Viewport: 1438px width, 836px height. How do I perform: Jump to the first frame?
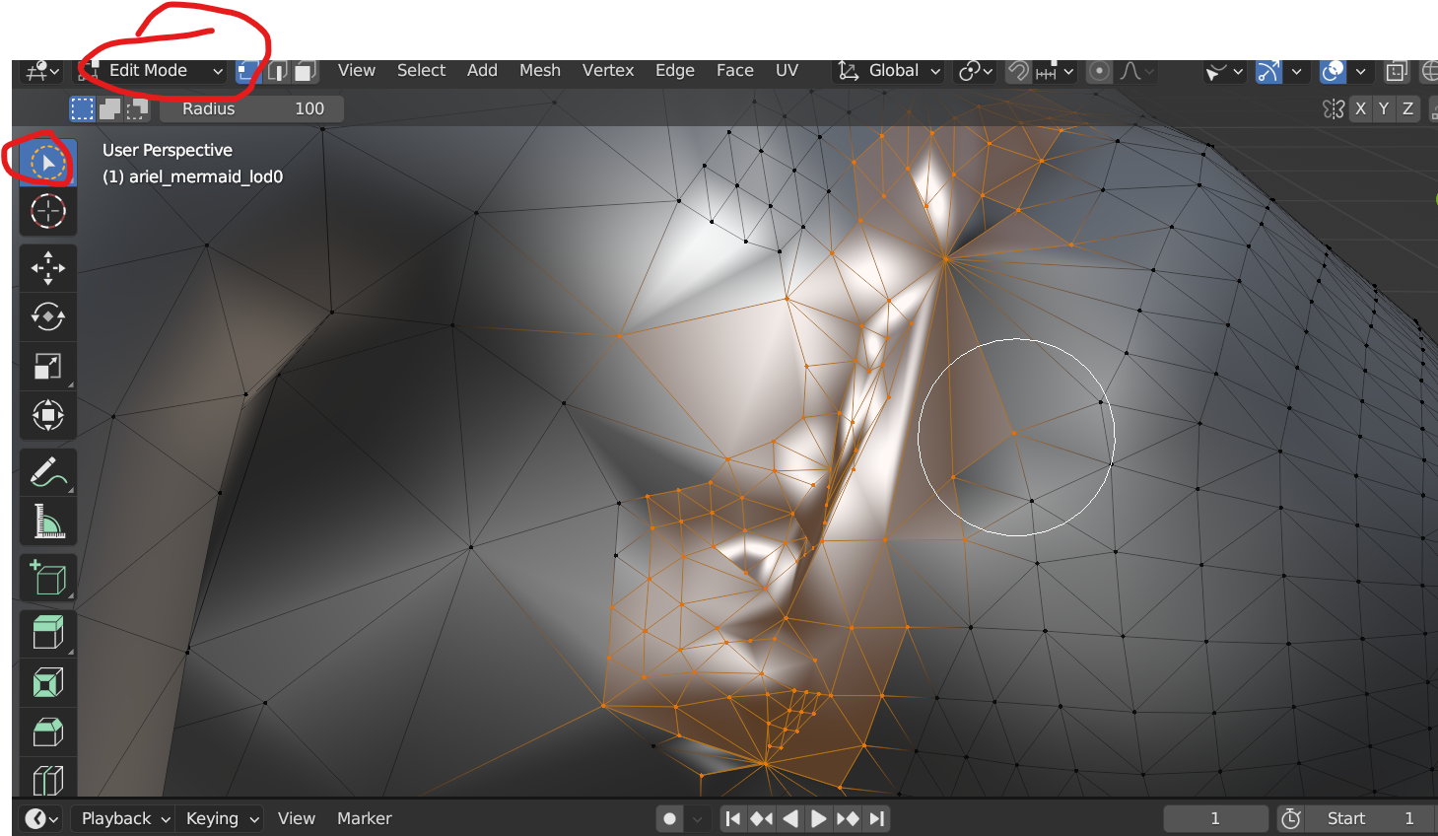(x=732, y=818)
